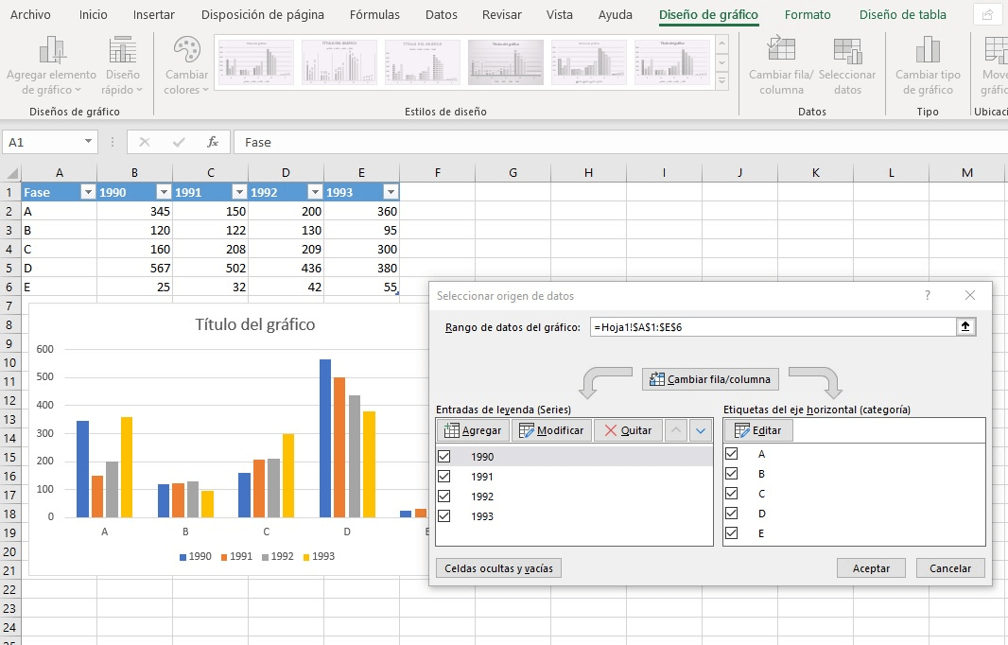Click the select all cells corner triangle
The image size is (1008, 645).
[x=11, y=172]
